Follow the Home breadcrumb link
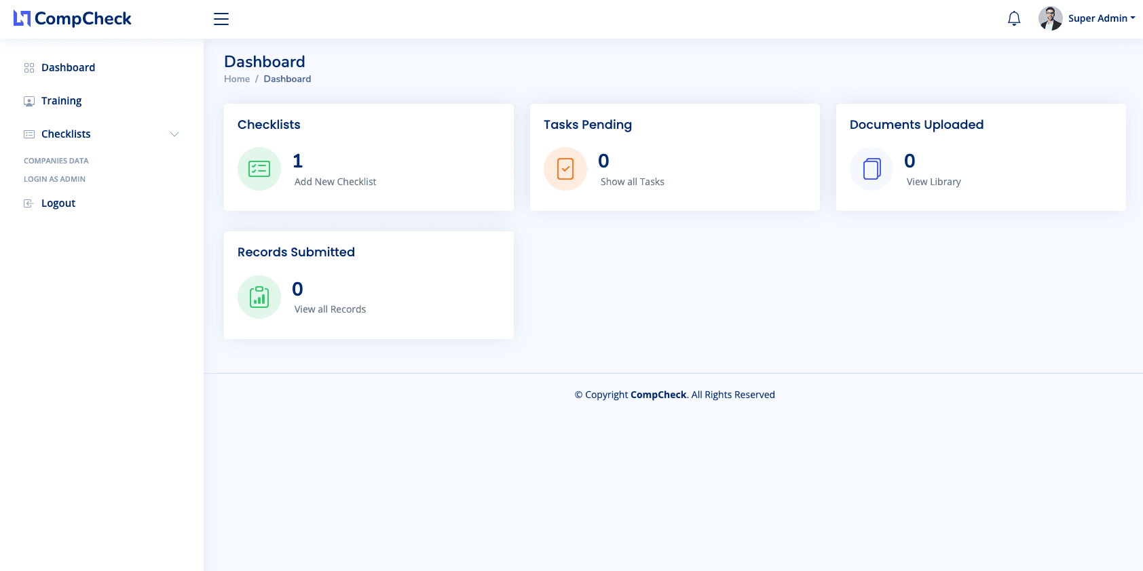Screen dimensions: 1143x571 pos(237,79)
